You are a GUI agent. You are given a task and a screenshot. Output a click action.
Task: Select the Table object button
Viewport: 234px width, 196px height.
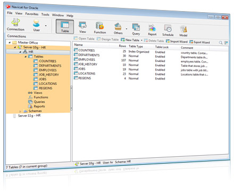point(65,26)
